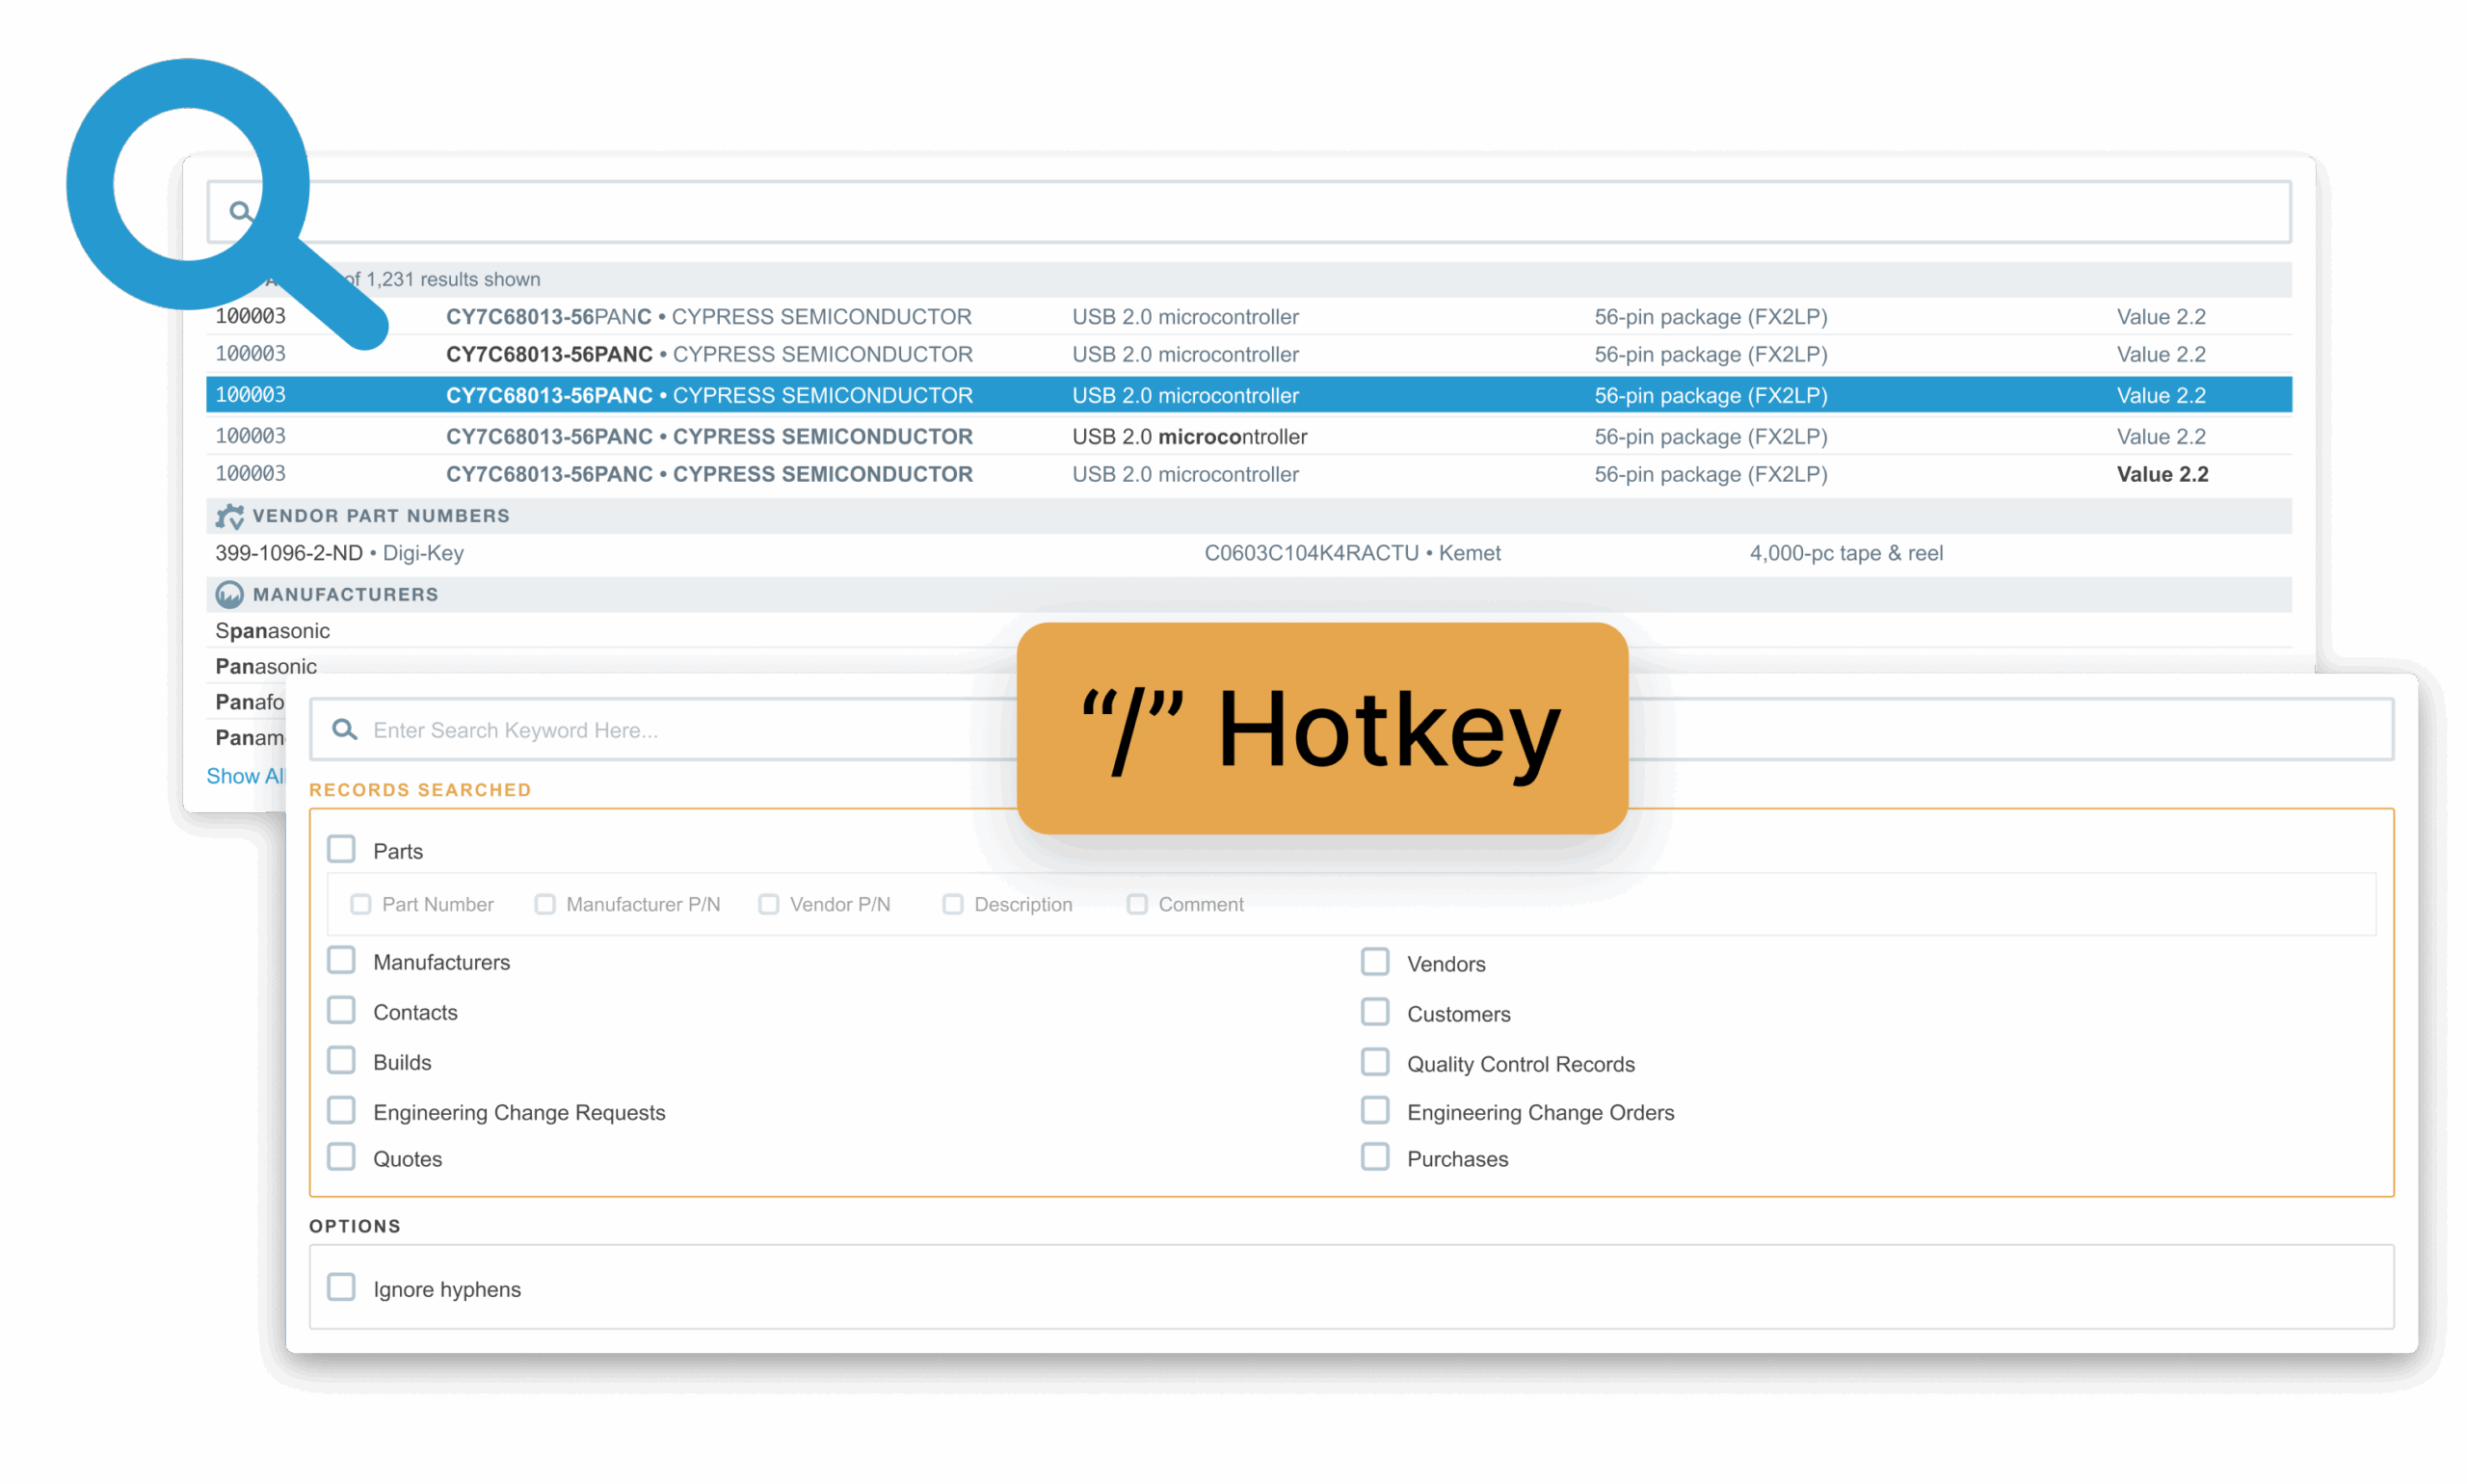Select the Engineering Change Orders checkbox
This screenshot has width=2467, height=1484.
coord(1374,1110)
